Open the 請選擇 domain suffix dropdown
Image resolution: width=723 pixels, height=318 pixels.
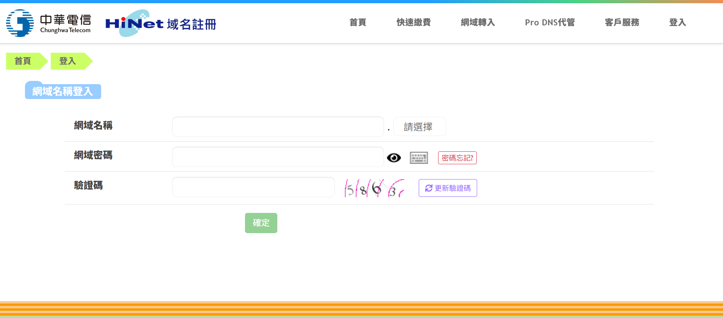point(420,127)
